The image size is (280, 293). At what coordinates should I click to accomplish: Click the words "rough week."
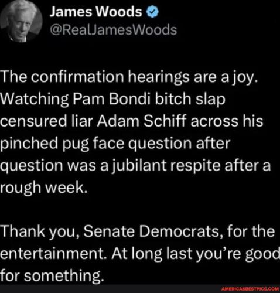pos(44,187)
